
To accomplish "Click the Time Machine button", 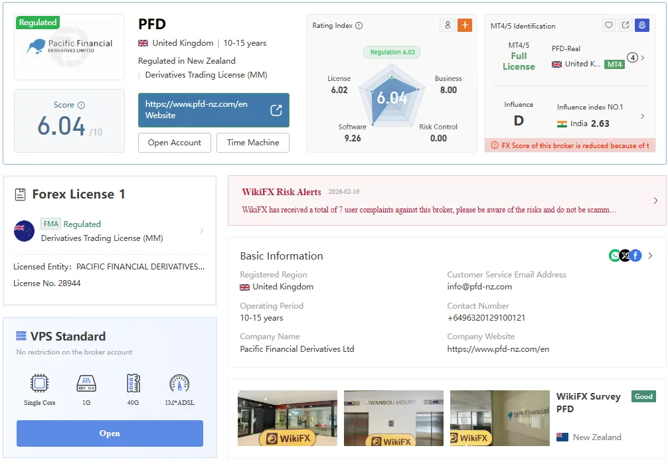I will [252, 143].
